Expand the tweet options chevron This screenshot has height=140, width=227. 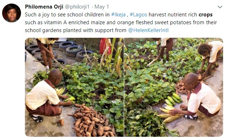pos(220,7)
